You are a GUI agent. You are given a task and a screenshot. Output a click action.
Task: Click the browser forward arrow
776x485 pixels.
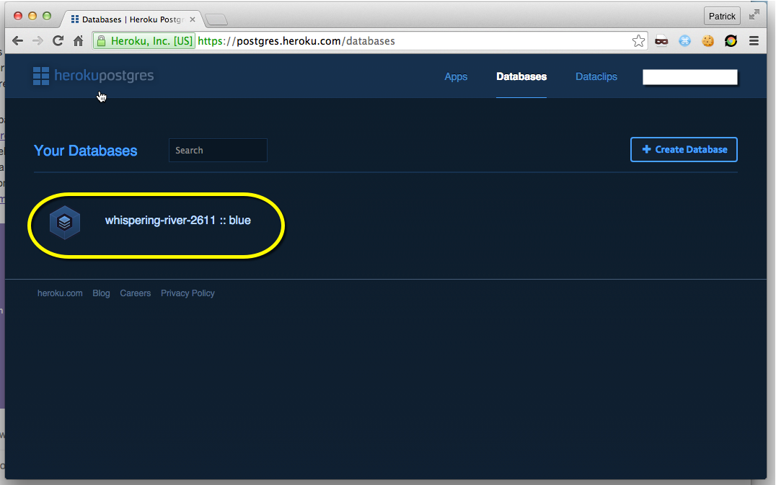(38, 41)
